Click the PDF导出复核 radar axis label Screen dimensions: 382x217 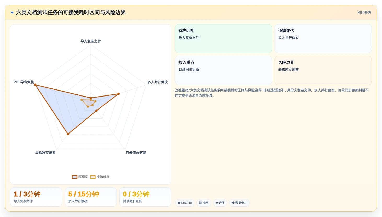[x=24, y=82]
